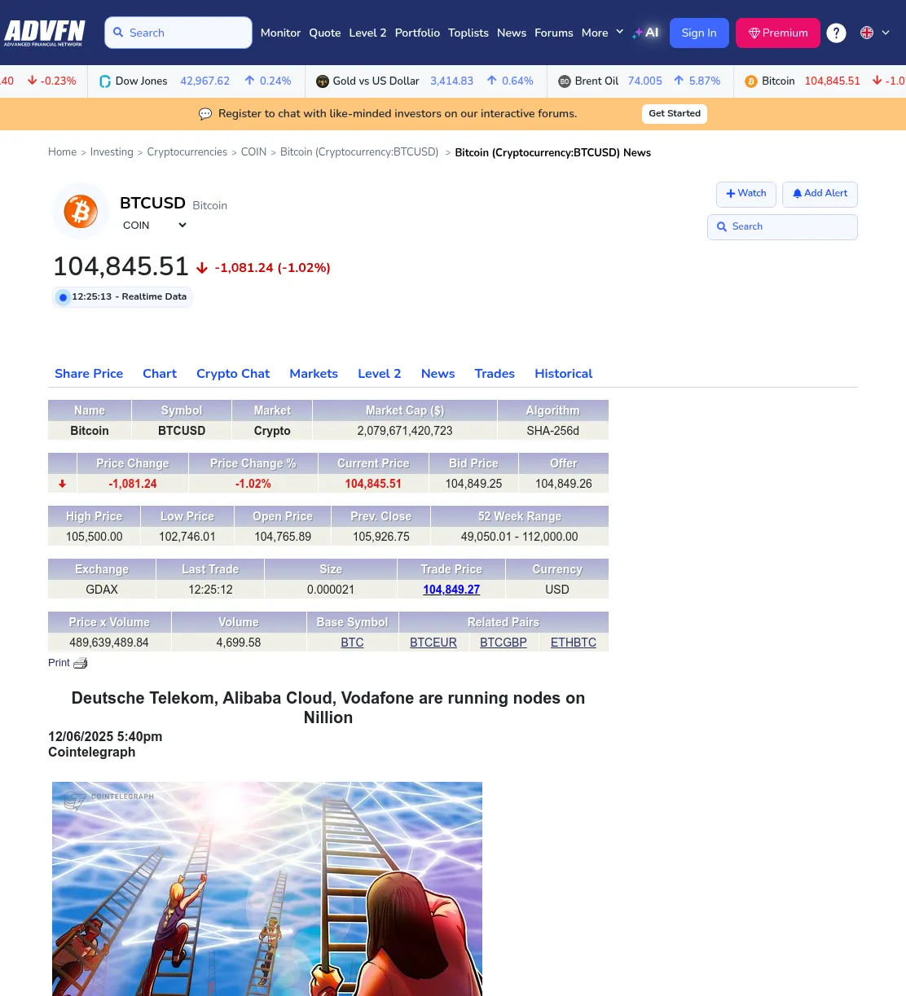
Task: Click the realtime data blue dot indicator
Action: click(63, 297)
